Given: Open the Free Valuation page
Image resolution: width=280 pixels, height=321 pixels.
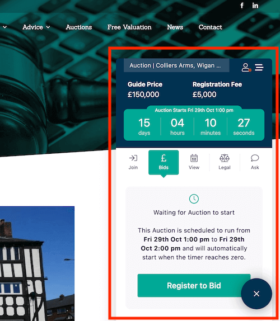Looking at the screenshot, I should click(129, 27).
